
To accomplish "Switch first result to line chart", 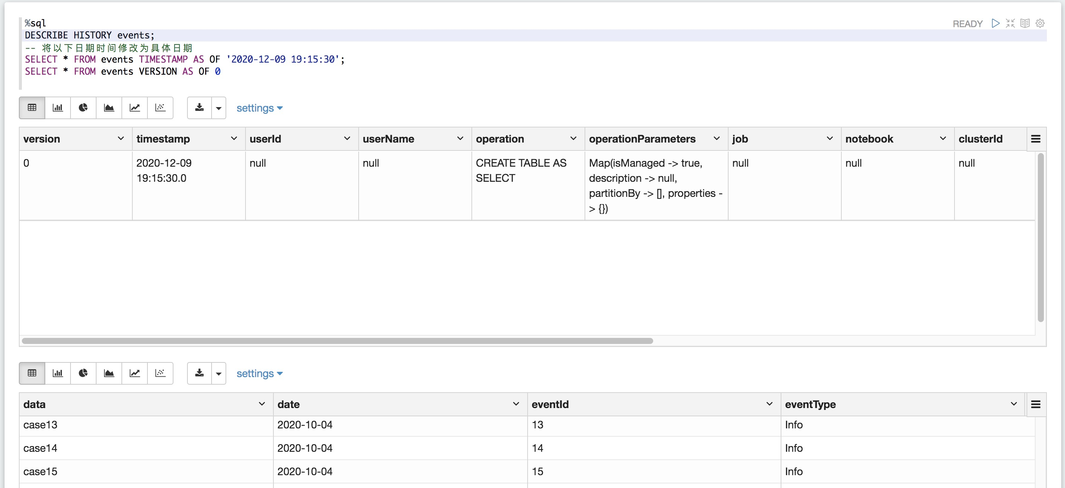I will (134, 108).
